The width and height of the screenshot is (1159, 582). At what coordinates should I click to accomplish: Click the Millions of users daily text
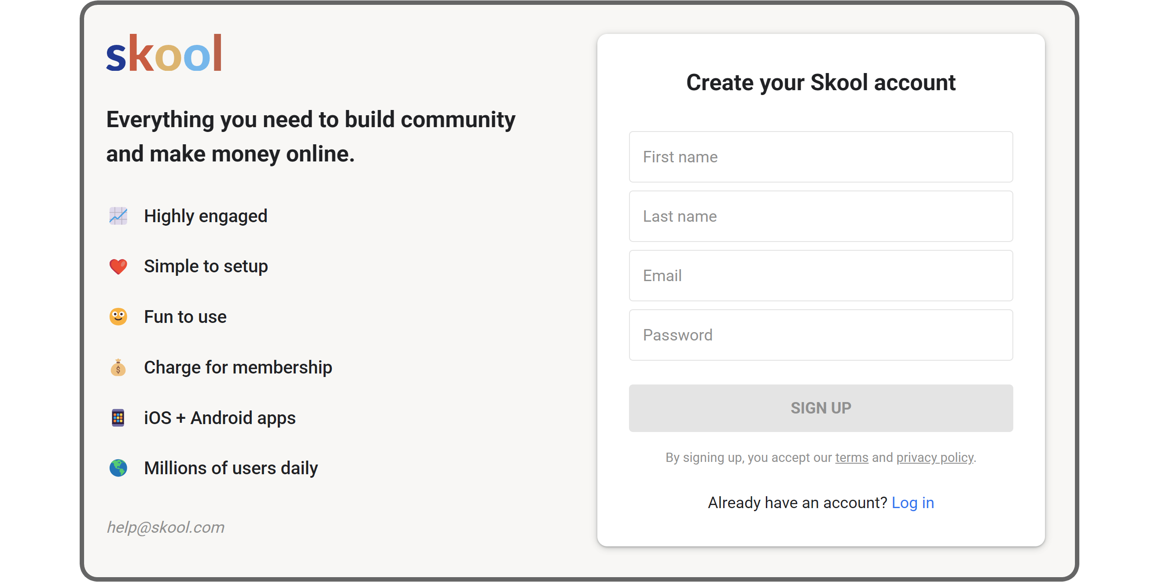pyautogui.click(x=231, y=468)
